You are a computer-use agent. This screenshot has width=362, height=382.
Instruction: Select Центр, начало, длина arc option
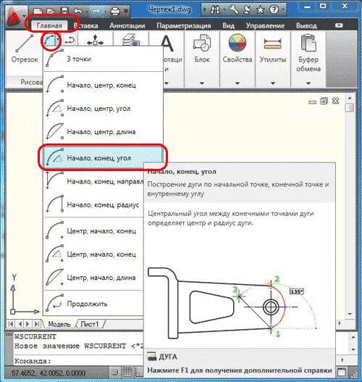point(93,278)
